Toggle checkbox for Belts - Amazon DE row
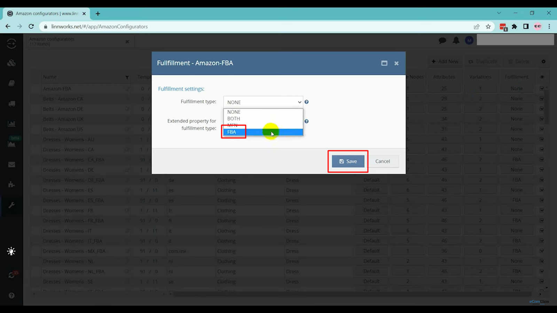This screenshot has width=557, height=313. (x=542, y=109)
